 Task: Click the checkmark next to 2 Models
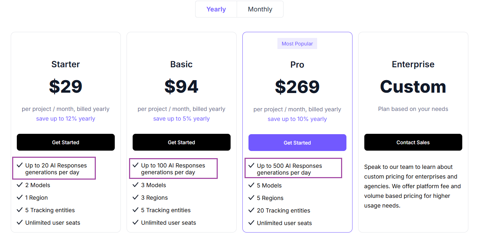[x=20, y=185]
